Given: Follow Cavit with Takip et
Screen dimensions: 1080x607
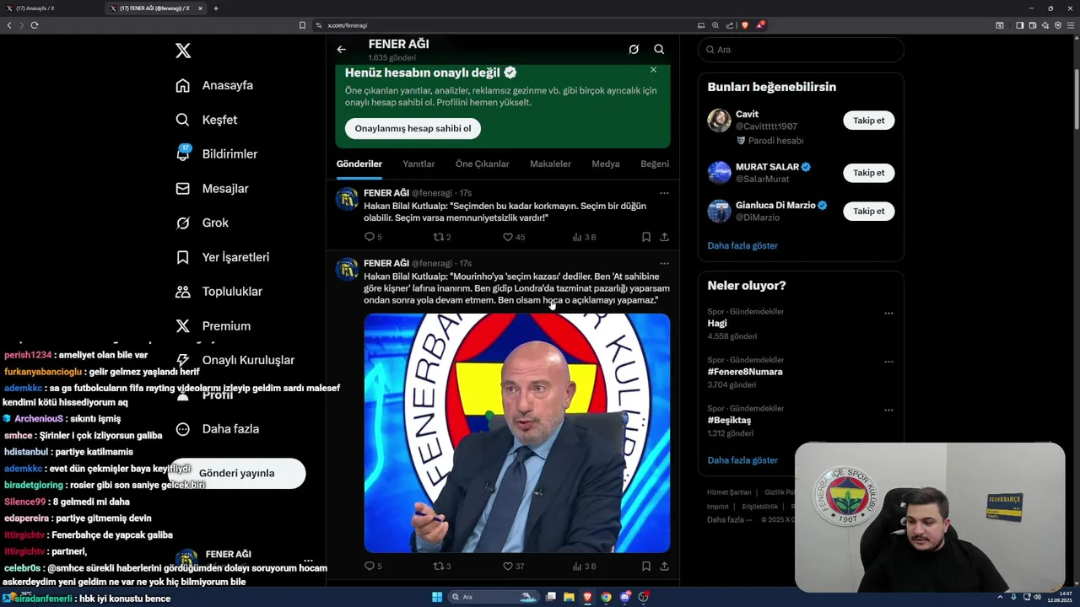Looking at the screenshot, I should 868,121.
